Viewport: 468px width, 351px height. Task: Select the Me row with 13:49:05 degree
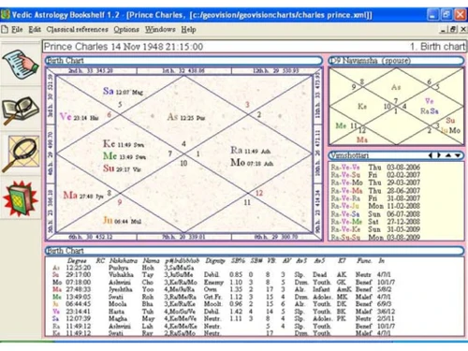[222, 297]
